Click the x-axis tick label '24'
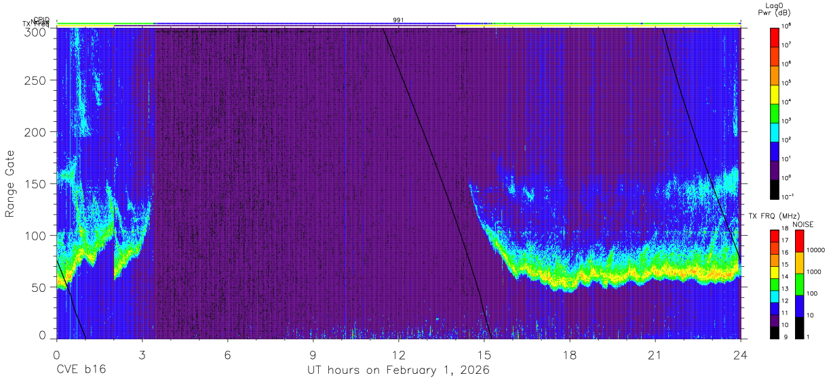The height and width of the screenshot is (384, 833). pos(741,354)
